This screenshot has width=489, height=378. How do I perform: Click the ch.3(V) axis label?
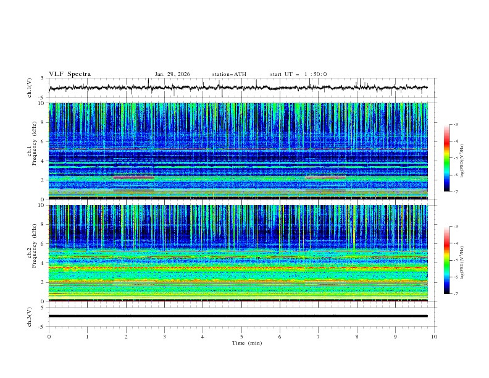pyautogui.click(x=29, y=316)
